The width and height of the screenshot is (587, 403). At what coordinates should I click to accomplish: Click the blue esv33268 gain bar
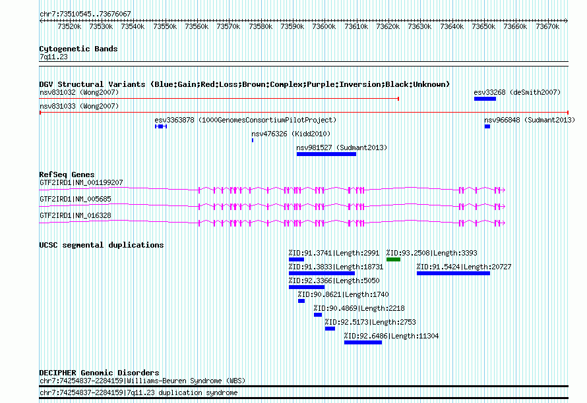point(485,99)
